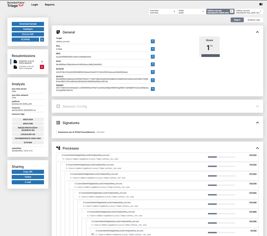This screenshot has width=267, height=236.
Task: Select the PID 2380 process row
Action: coord(172,223)
